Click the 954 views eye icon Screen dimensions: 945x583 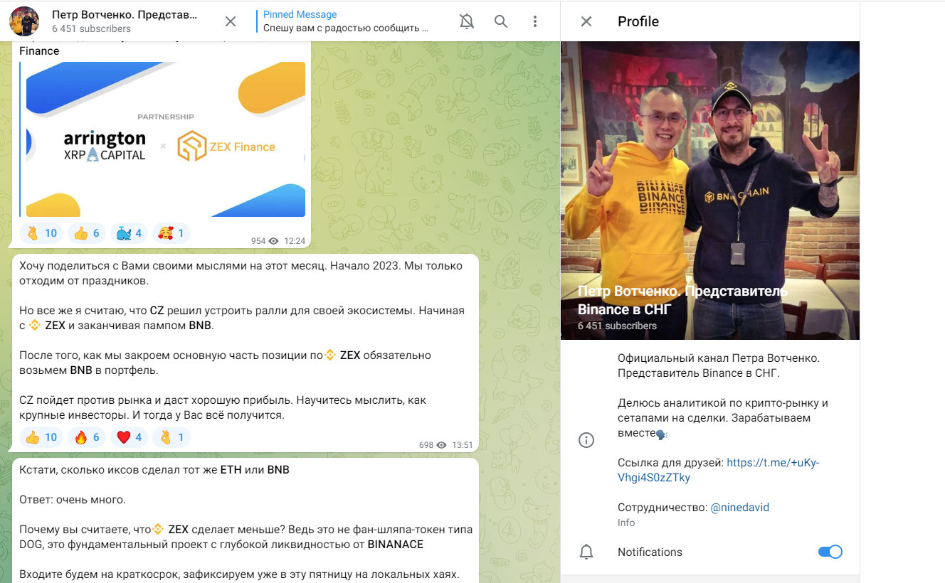tap(273, 241)
